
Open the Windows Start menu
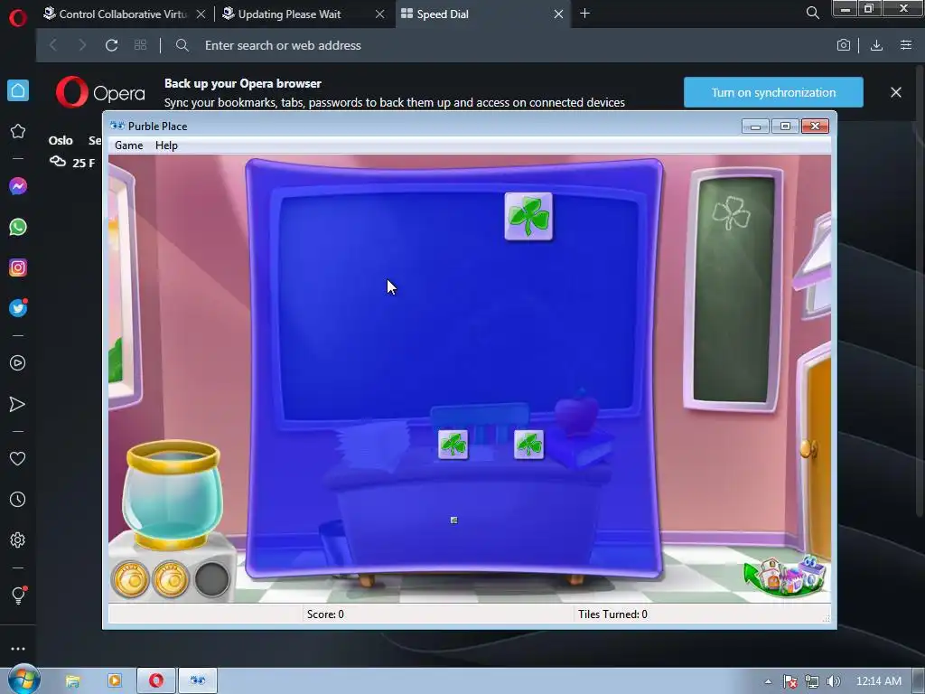[x=23, y=680]
